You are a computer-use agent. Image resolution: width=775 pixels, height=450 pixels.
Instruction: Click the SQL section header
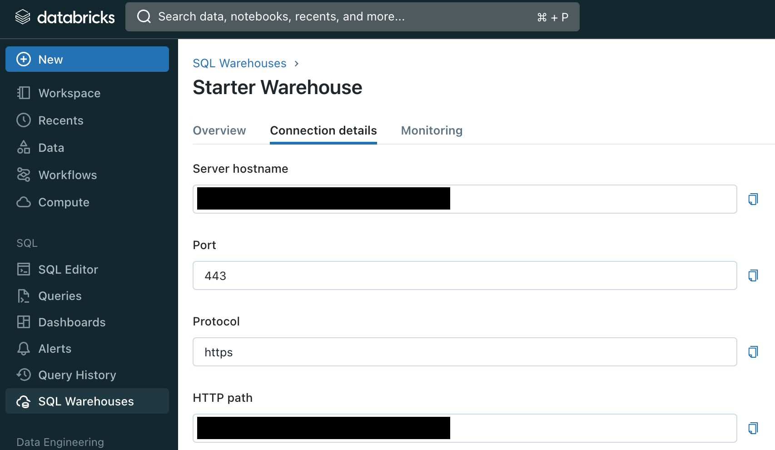pyautogui.click(x=27, y=243)
